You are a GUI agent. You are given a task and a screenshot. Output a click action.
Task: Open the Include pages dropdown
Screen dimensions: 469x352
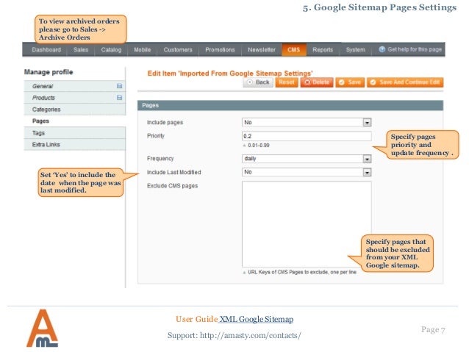307,122
